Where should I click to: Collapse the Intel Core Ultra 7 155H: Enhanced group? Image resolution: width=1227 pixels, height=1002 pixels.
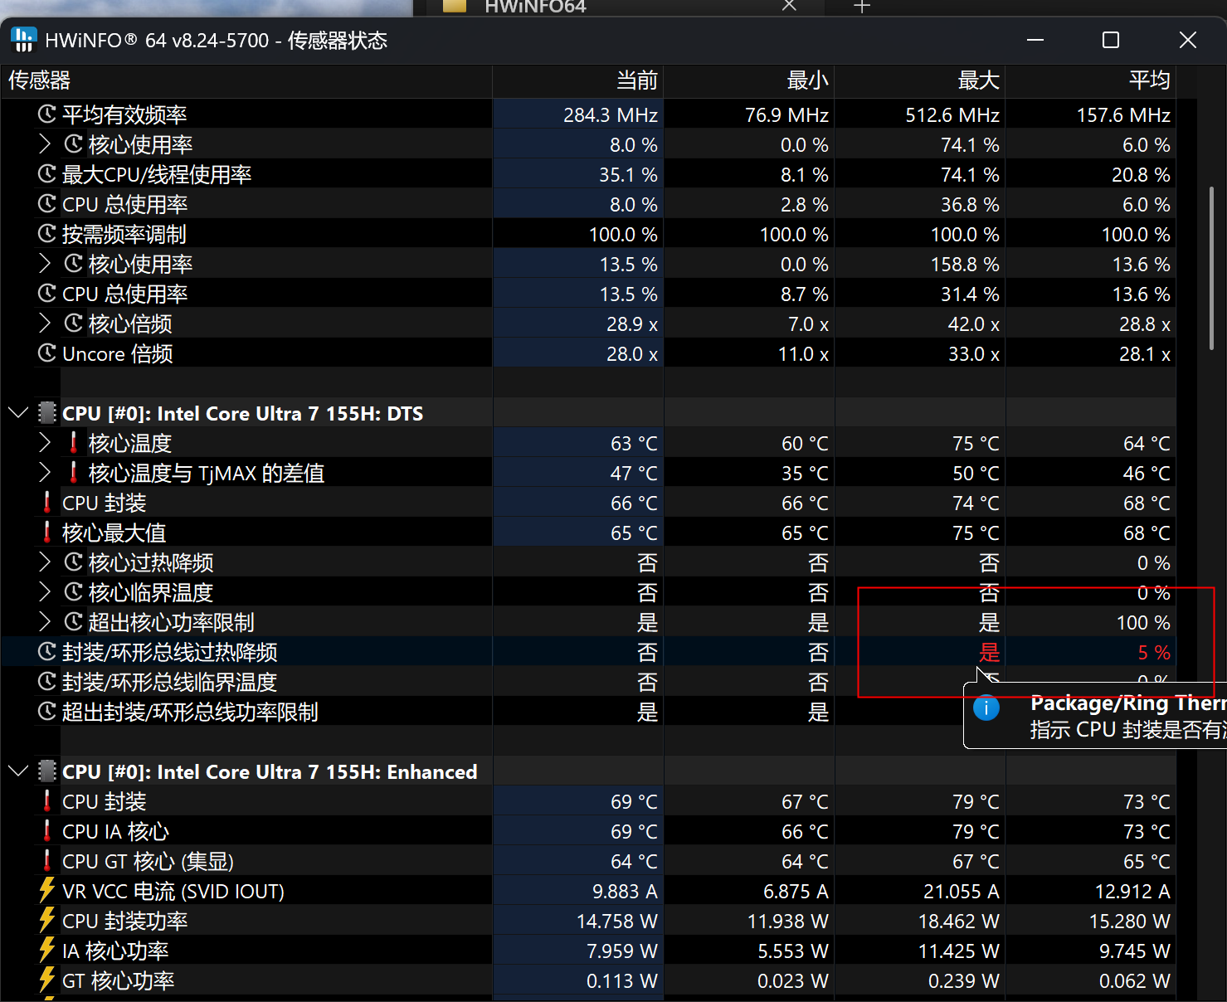pos(18,771)
